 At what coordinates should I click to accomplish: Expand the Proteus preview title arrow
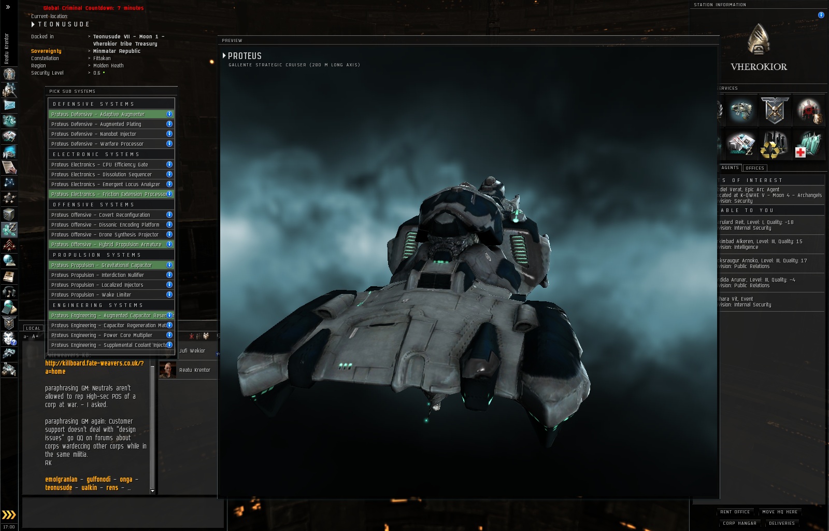[224, 55]
